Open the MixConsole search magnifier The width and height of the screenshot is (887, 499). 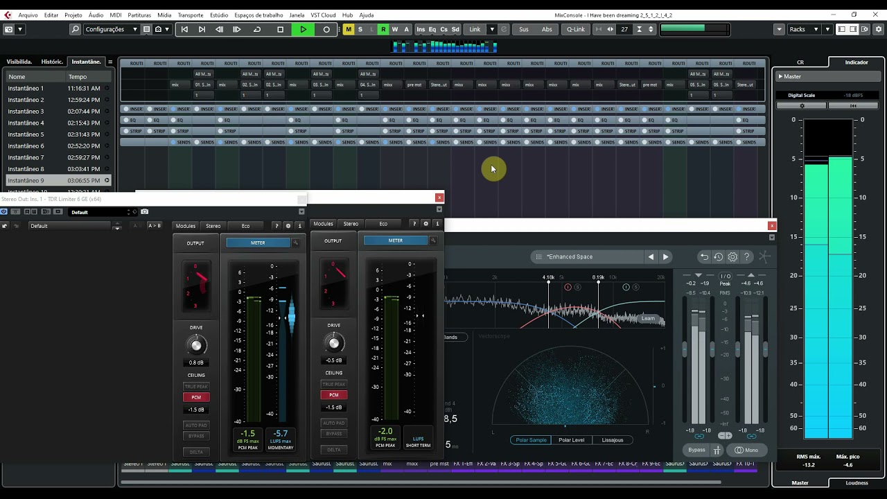click(x=75, y=29)
